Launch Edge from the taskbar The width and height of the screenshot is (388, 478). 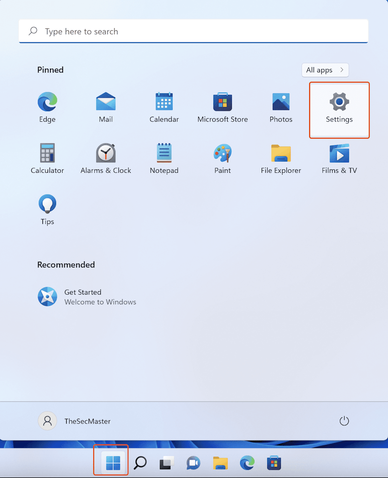[247, 463]
